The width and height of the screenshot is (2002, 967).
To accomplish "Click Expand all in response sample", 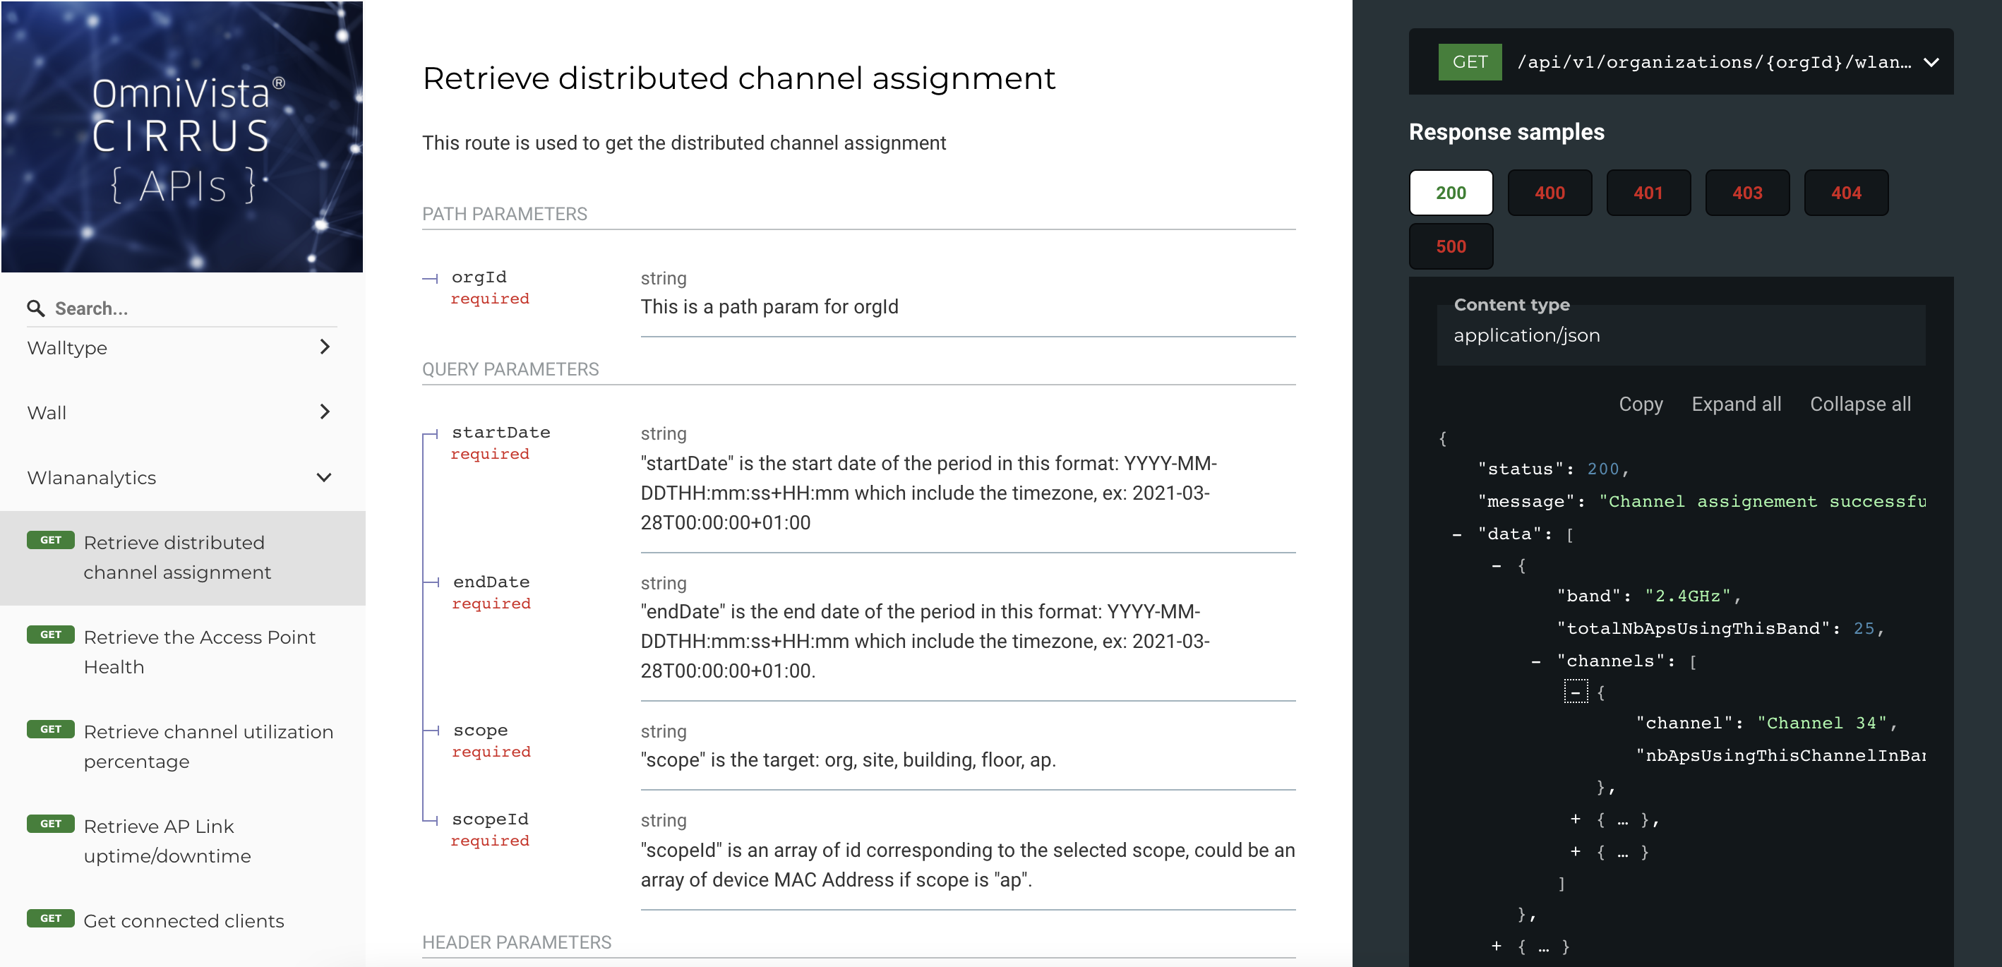I will coord(1735,404).
